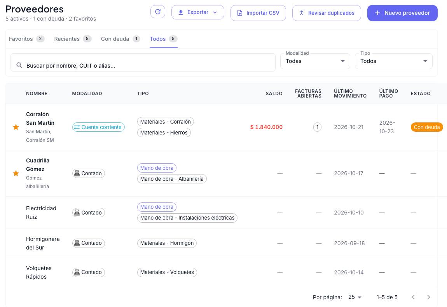Image resolution: width=447 pixels, height=307 pixels.
Task: Toggle favorite star for Cuadrilla Gómez
Action: pyautogui.click(x=16, y=173)
